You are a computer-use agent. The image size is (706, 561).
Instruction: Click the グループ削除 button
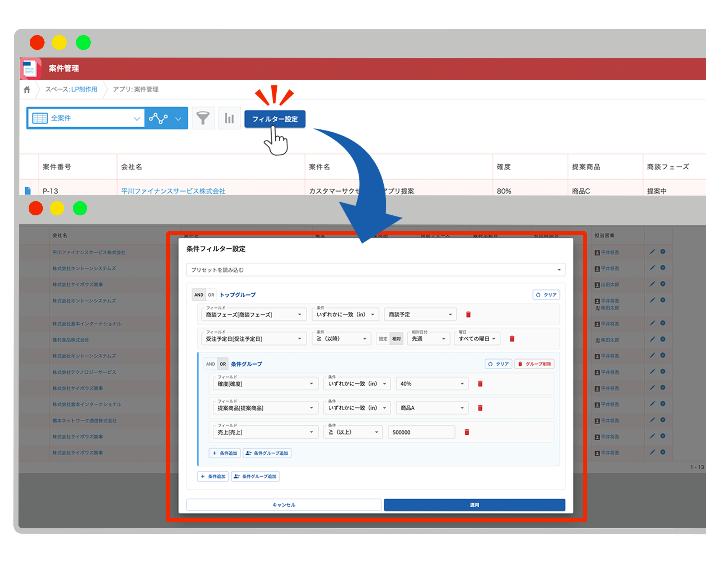click(x=535, y=364)
